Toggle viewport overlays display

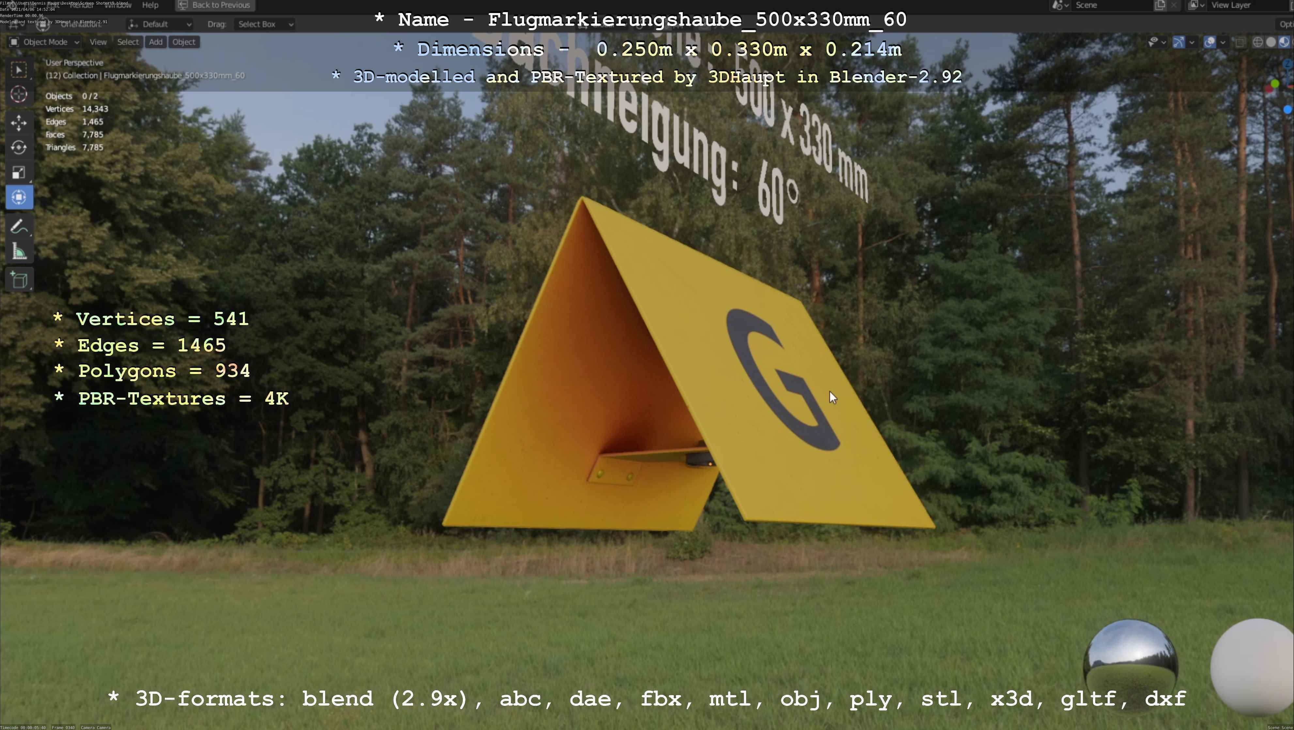click(1209, 42)
